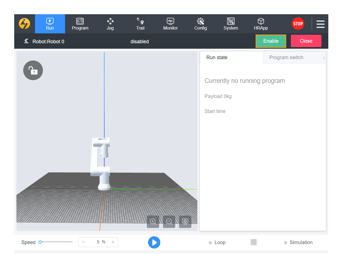Turn on Simulation mode
The height and width of the screenshot is (255, 345).
click(x=285, y=243)
